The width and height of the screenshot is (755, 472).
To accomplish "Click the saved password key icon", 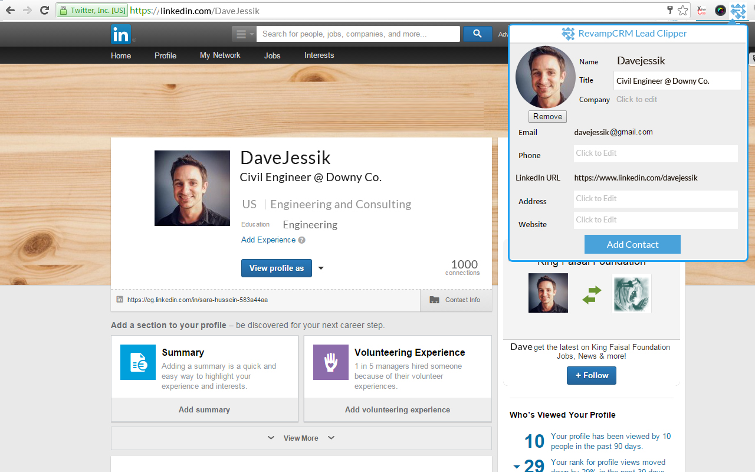I will tap(670, 10).
